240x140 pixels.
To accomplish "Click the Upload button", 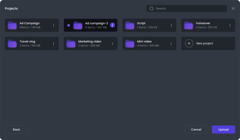I will coord(224,130).
